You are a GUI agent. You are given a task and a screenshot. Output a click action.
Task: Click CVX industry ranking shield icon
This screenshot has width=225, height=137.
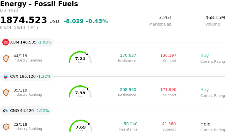[6, 92]
